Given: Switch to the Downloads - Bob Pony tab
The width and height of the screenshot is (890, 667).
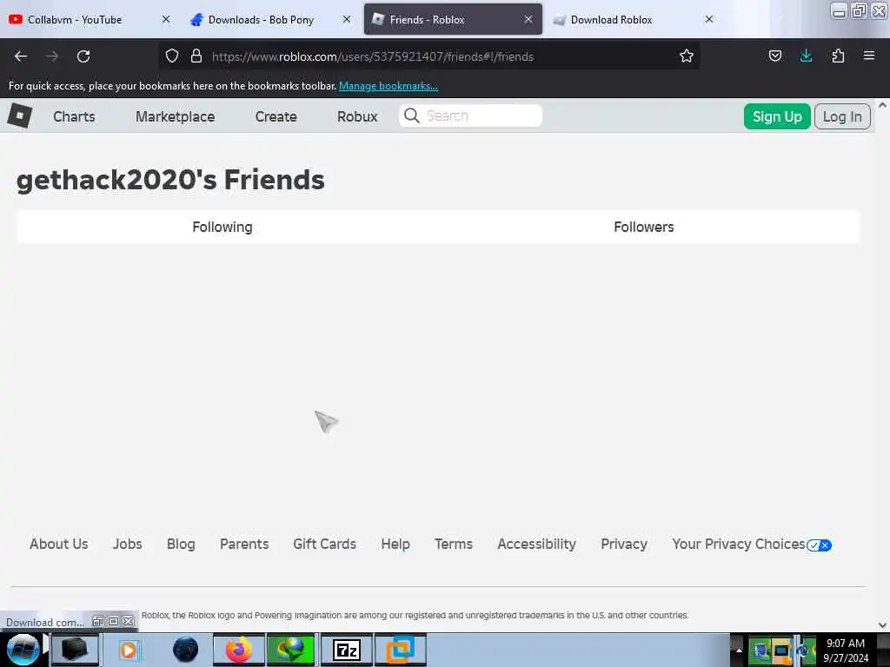Looking at the screenshot, I should [x=261, y=20].
